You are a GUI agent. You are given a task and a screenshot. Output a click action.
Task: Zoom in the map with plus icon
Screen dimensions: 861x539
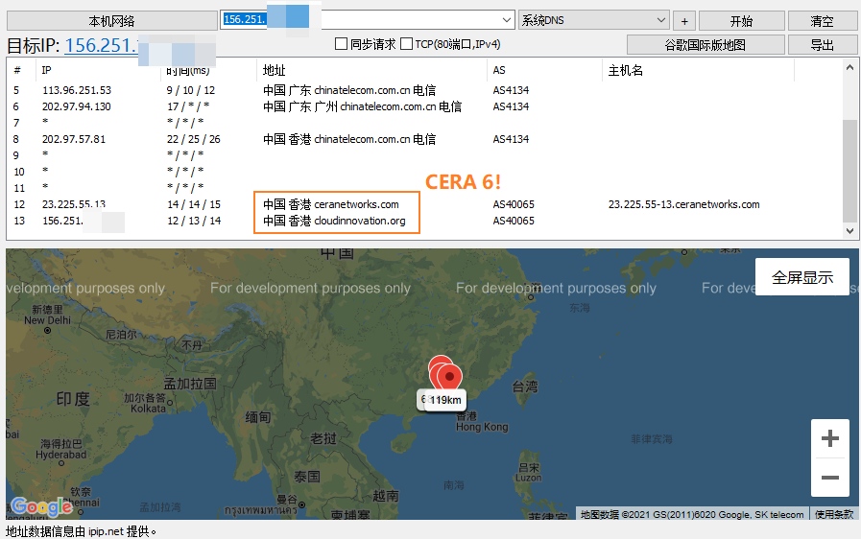829,438
